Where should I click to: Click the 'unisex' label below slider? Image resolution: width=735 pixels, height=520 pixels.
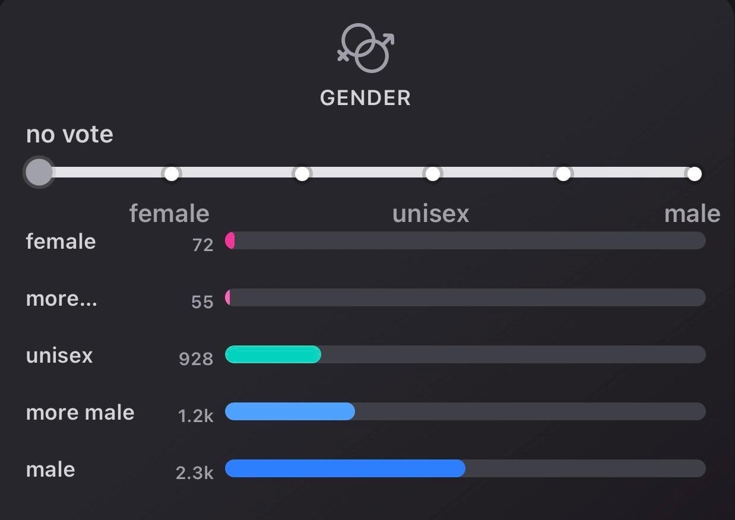(430, 214)
